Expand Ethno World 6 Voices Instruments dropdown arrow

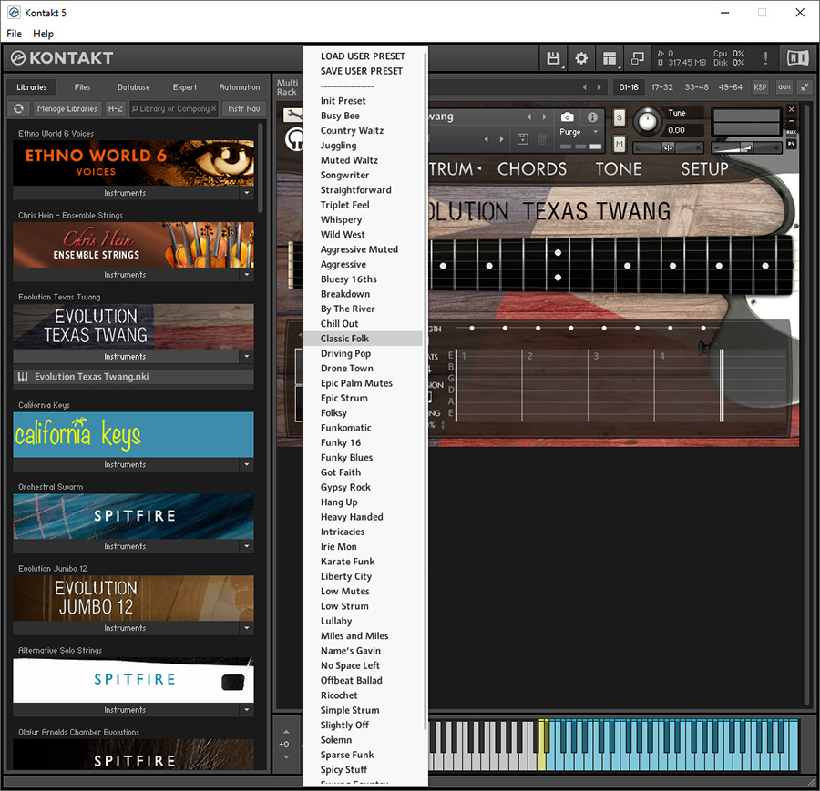[x=247, y=193]
